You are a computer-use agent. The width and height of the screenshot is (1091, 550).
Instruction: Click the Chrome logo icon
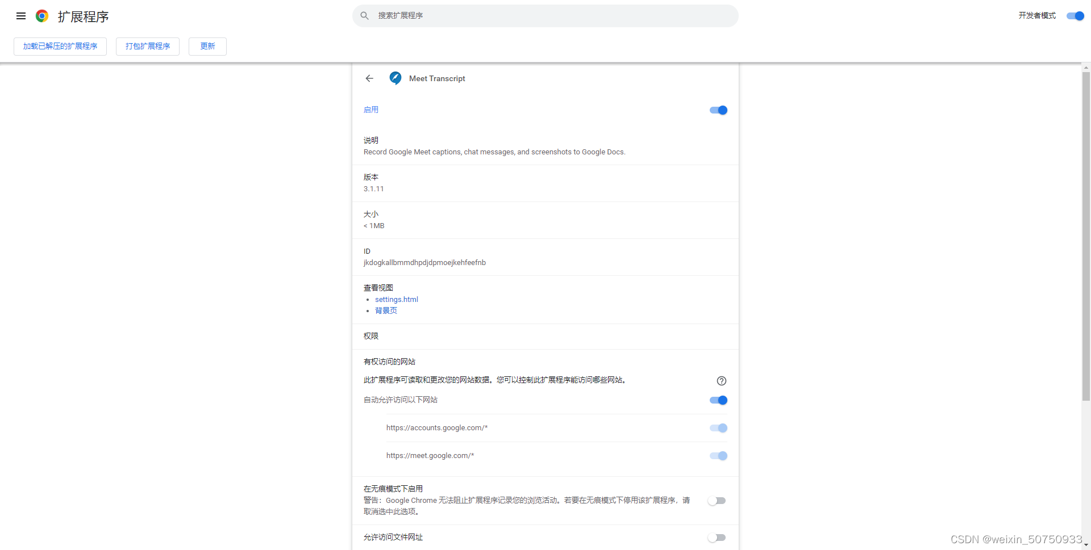pyautogui.click(x=41, y=16)
